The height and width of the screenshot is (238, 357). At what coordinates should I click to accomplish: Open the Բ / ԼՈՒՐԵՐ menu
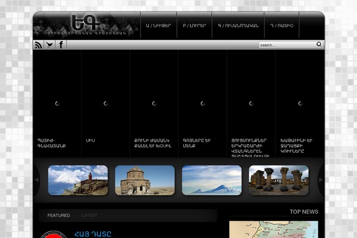point(194,26)
